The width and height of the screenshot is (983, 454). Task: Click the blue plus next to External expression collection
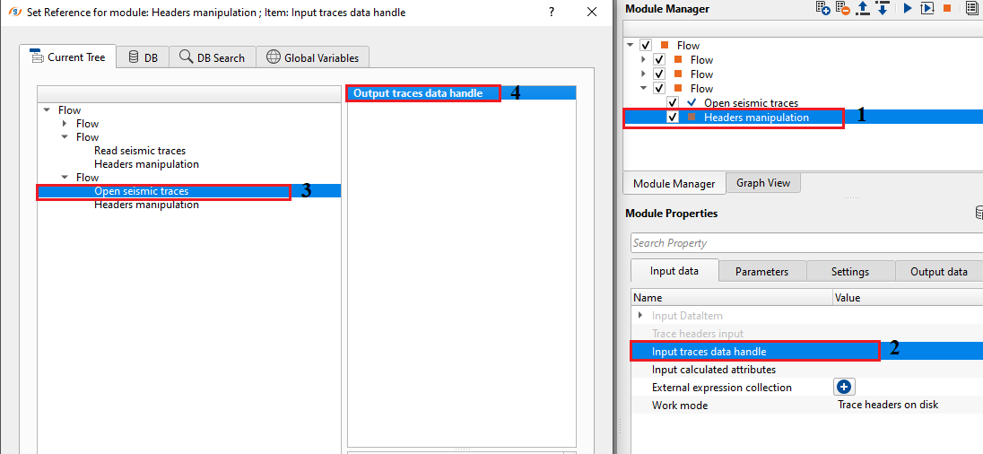point(844,387)
